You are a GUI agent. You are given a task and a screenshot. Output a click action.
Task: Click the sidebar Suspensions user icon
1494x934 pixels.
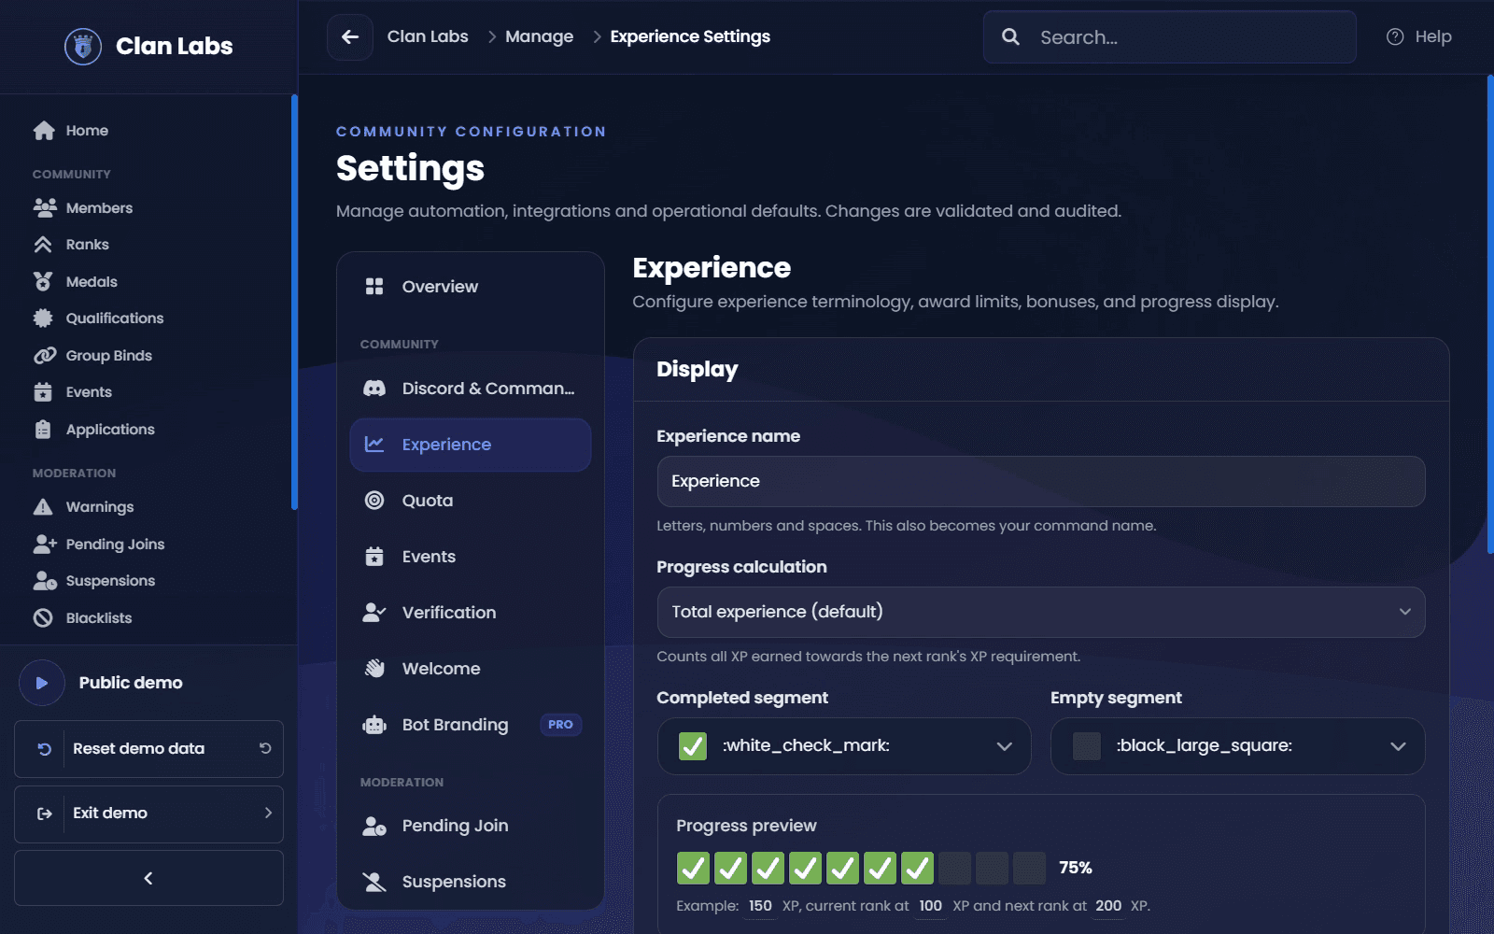[45, 581]
